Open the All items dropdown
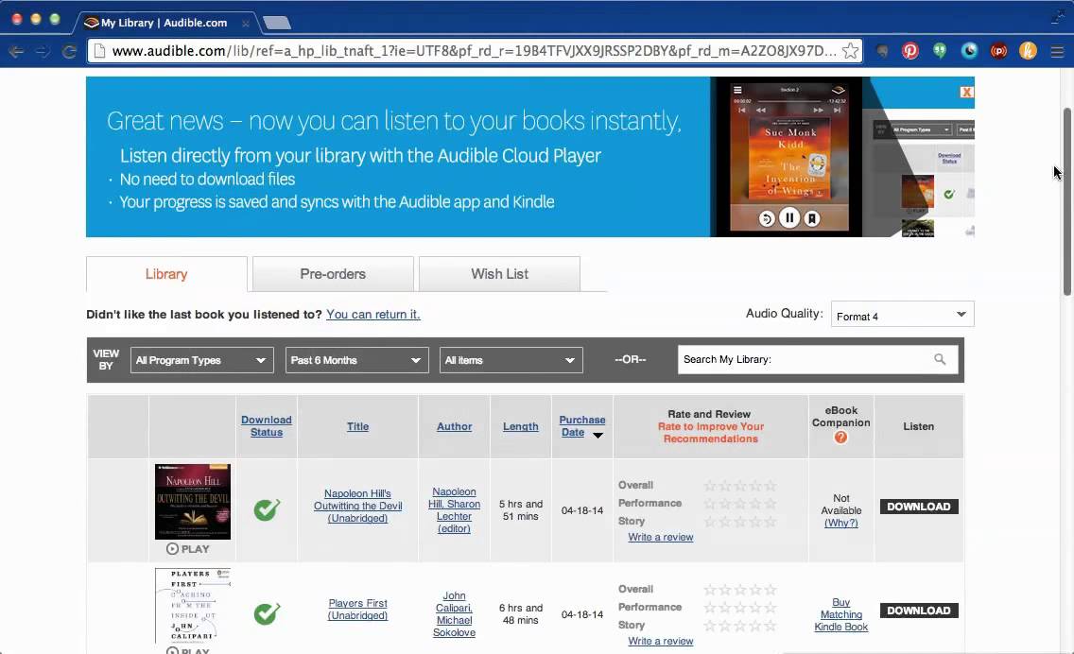The height and width of the screenshot is (654, 1074). point(511,360)
